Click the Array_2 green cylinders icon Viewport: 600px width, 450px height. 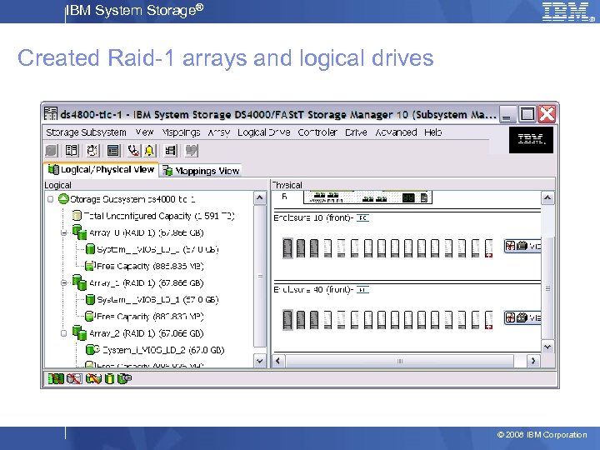pos(79,332)
